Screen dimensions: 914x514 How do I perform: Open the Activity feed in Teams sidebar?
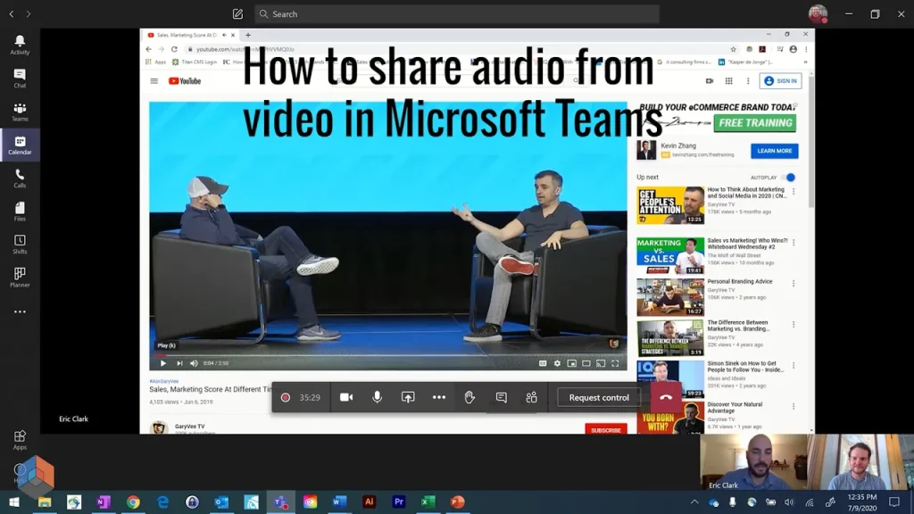(x=20, y=45)
